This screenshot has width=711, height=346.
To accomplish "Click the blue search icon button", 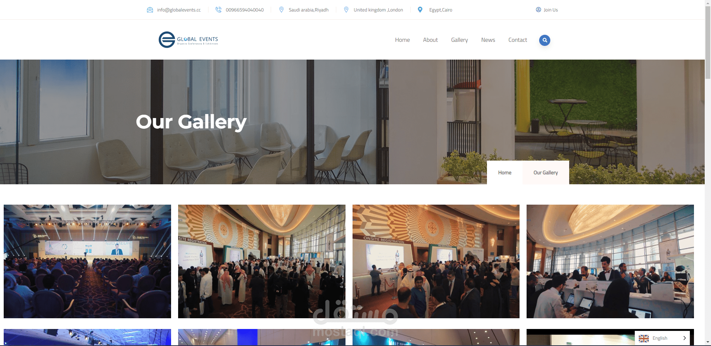I will (544, 40).
